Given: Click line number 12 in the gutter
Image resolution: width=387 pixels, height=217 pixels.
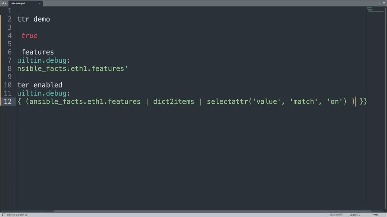Looking at the screenshot, I should [8, 102].
